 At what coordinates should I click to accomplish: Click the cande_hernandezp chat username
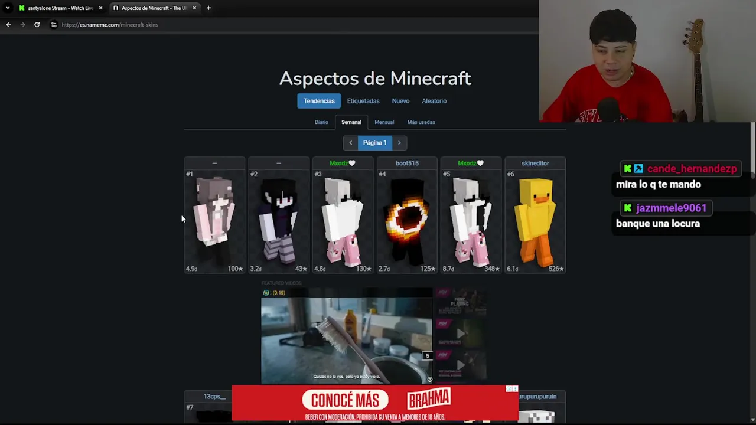tap(692, 169)
